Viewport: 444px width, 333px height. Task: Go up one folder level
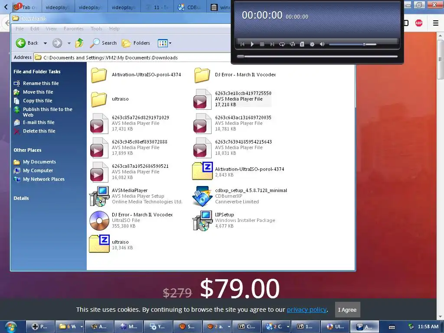[x=80, y=43]
